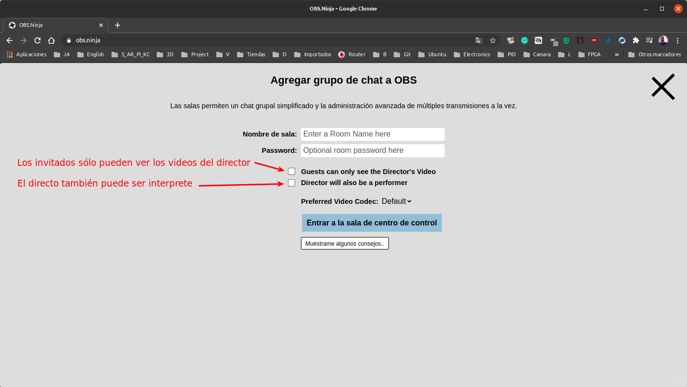Viewport: 687px width, 387px height.
Task: Open the crossed-out eye extension
Action: pyautogui.click(x=538, y=40)
